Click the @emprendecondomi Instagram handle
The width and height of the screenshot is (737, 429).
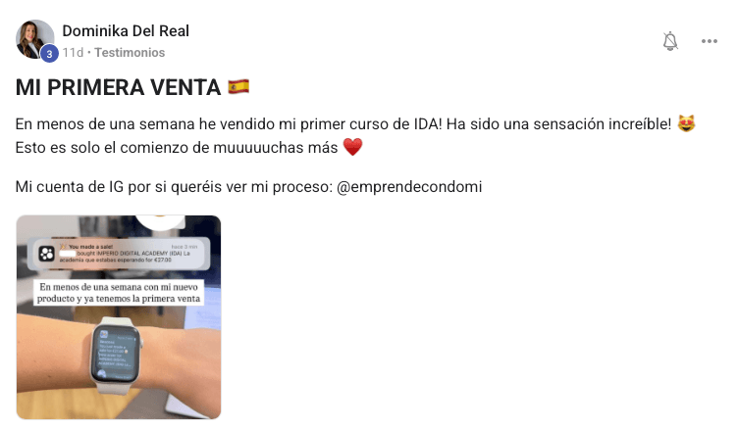click(x=409, y=187)
